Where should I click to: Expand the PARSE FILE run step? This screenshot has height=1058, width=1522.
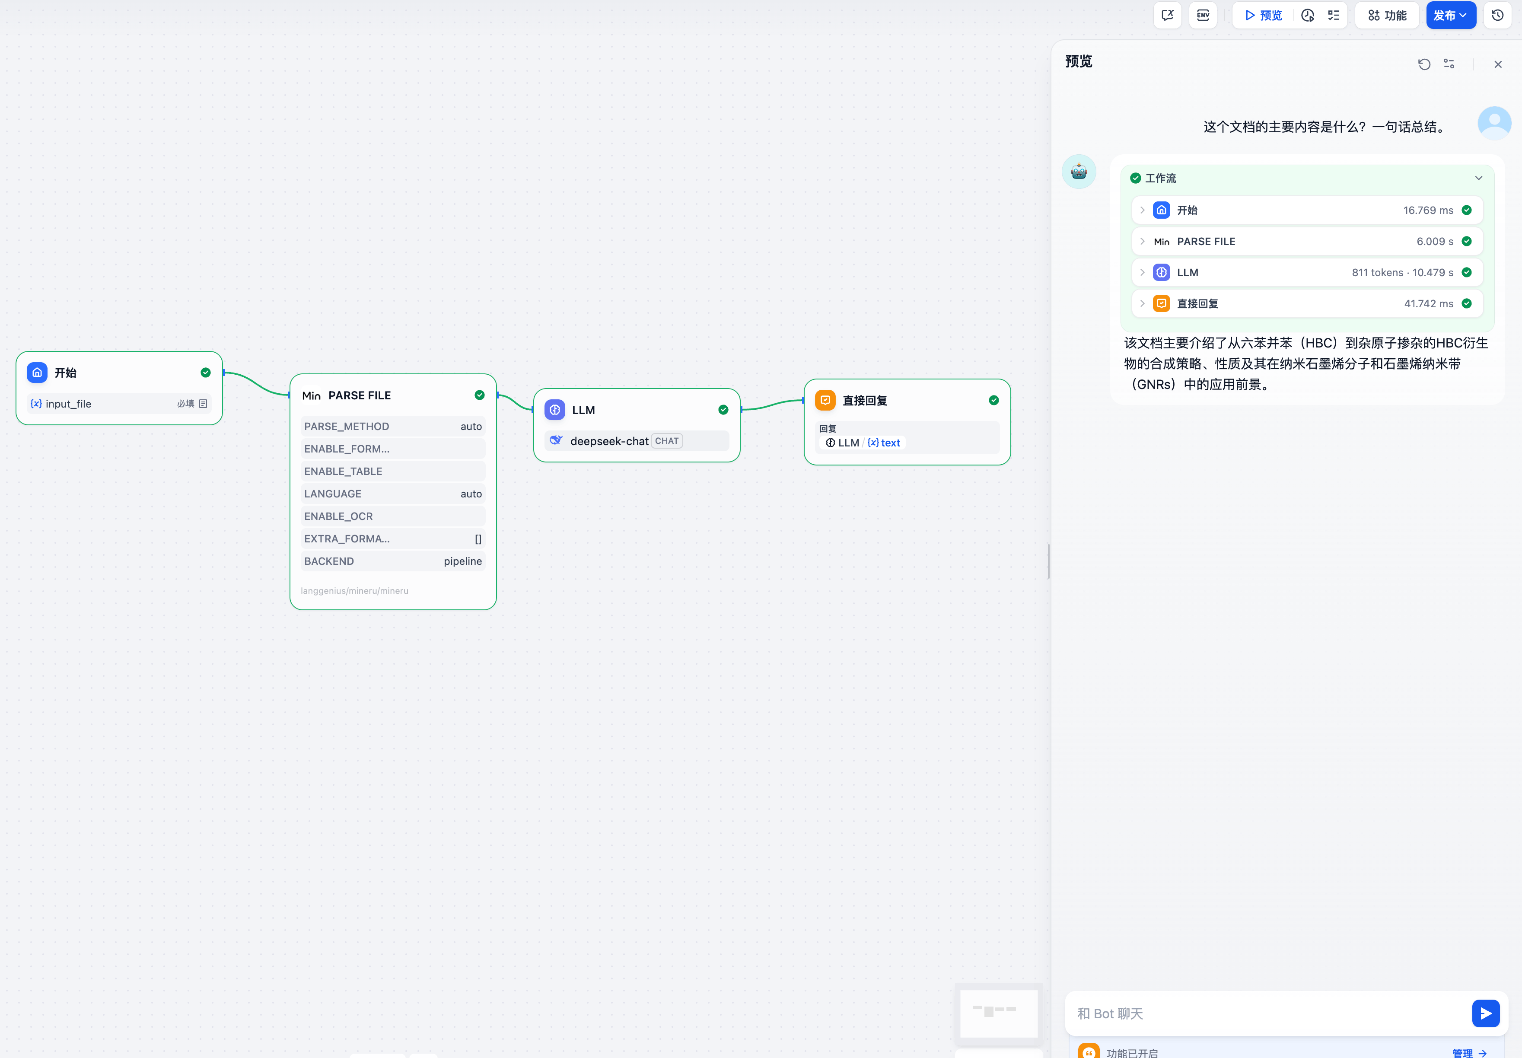pyautogui.click(x=1142, y=241)
